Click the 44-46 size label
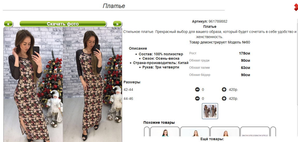This screenshot has width=298, height=142. tap(128, 99)
